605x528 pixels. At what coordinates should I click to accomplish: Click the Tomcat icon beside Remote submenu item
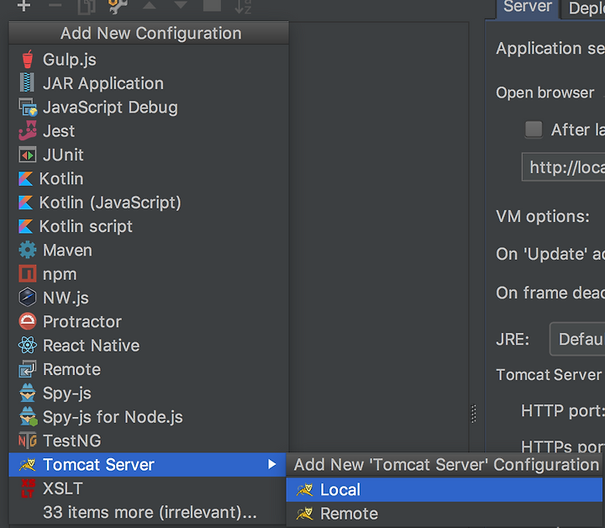point(305,514)
